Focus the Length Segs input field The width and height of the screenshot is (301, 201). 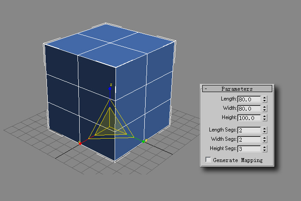pos(249,130)
